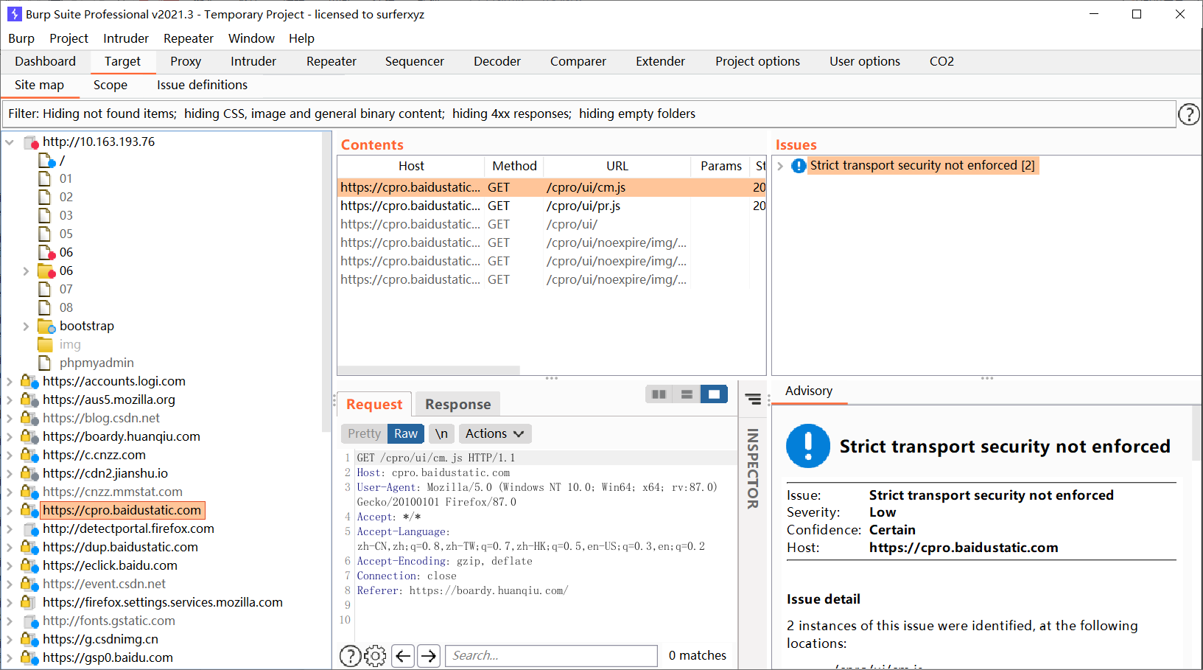
Task: Sort contents by Method column header
Action: coord(514,166)
